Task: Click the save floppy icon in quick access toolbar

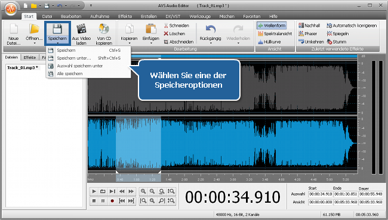Action: click(47, 5)
